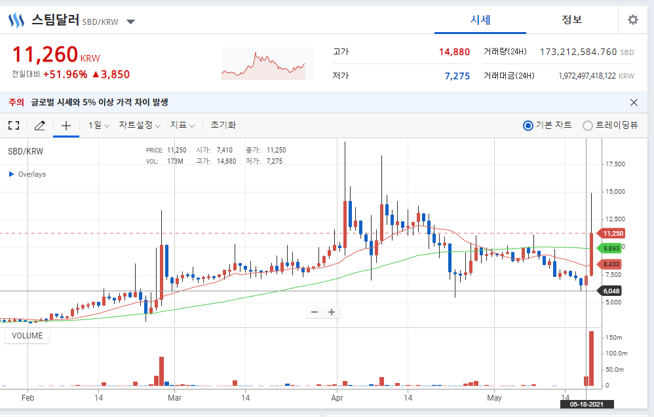Activate the crosshair plus tool
The height and width of the screenshot is (417, 654).
click(66, 126)
